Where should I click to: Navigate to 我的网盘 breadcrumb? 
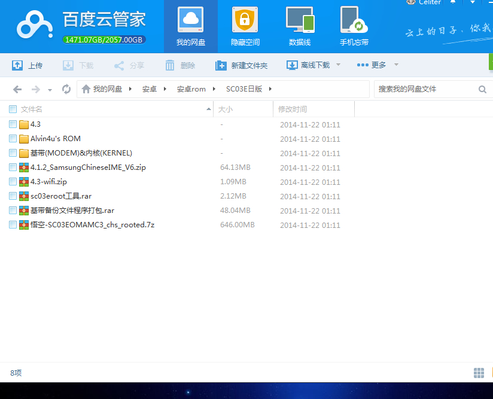click(108, 89)
